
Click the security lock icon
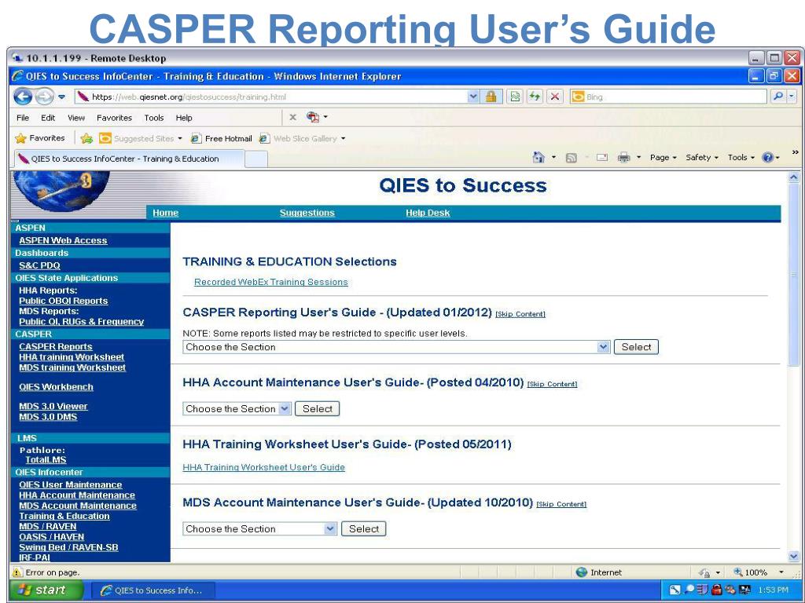[x=491, y=97]
